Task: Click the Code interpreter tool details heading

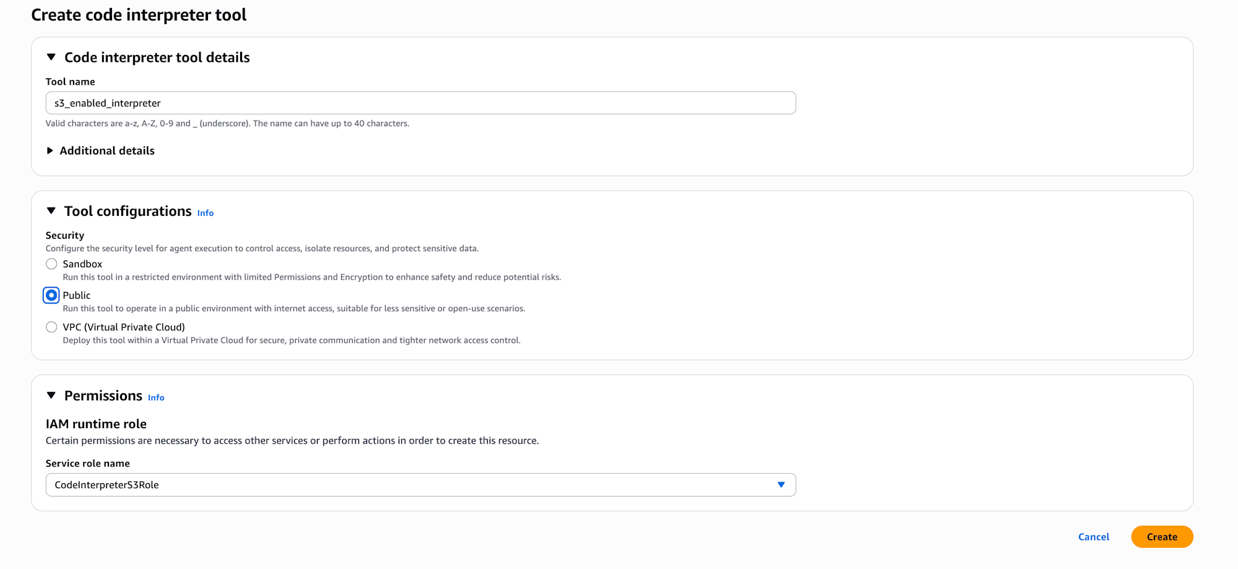Action: tap(157, 58)
